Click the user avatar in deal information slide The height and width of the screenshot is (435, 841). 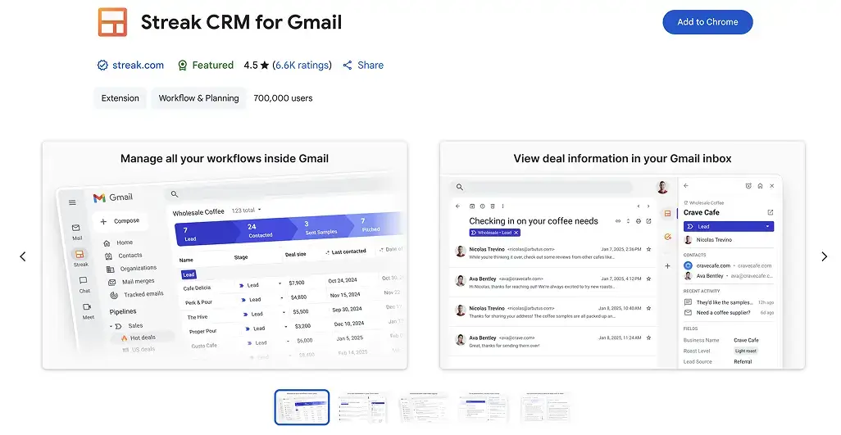point(662,187)
